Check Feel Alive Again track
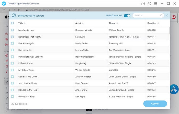 [13, 43]
